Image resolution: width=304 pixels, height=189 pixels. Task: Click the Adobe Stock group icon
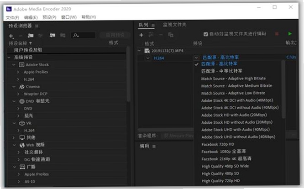click(21, 64)
